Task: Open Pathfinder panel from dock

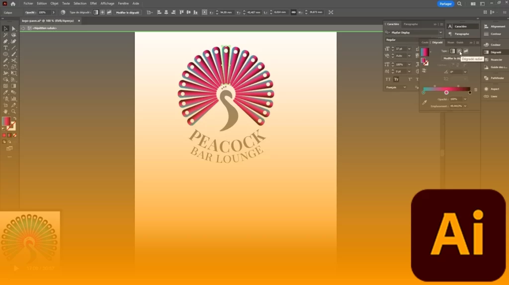Action: tap(494, 78)
